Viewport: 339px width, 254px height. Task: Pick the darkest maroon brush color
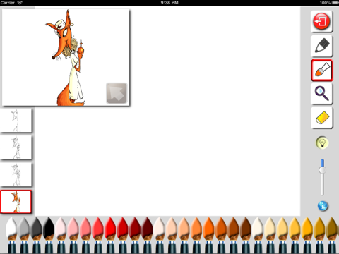point(147,234)
